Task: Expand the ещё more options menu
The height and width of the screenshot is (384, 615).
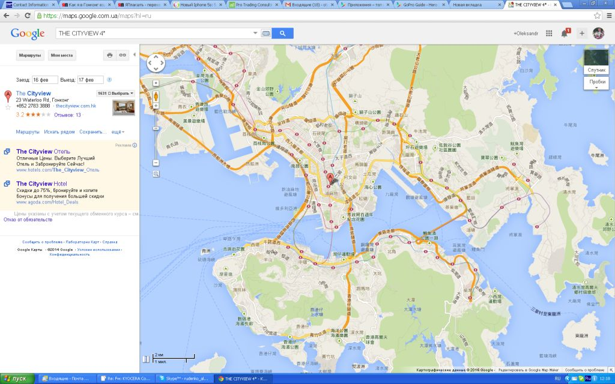Action: [x=118, y=131]
